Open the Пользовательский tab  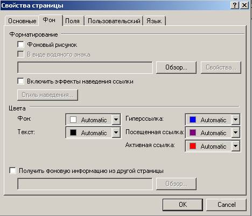114,21
